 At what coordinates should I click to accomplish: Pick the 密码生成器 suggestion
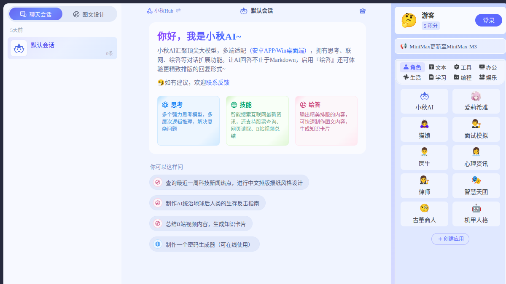point(205,244)
